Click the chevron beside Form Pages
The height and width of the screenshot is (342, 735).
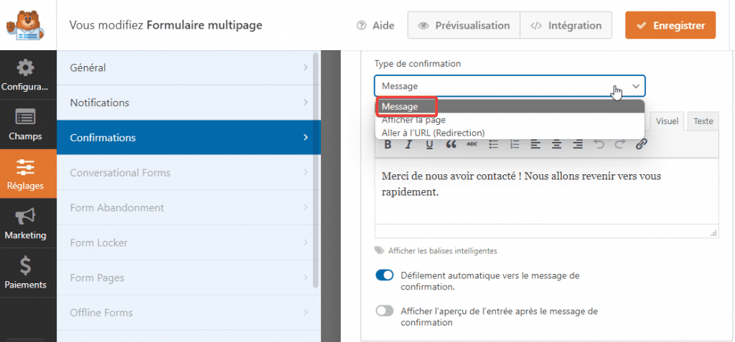click(x=306, y=277)
